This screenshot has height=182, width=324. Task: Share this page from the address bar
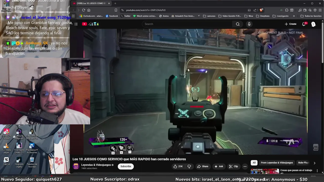[255, 10]
